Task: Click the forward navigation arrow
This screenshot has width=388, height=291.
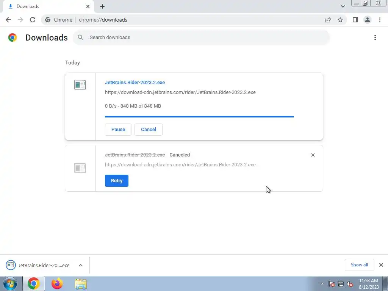Action: point(20,20)
